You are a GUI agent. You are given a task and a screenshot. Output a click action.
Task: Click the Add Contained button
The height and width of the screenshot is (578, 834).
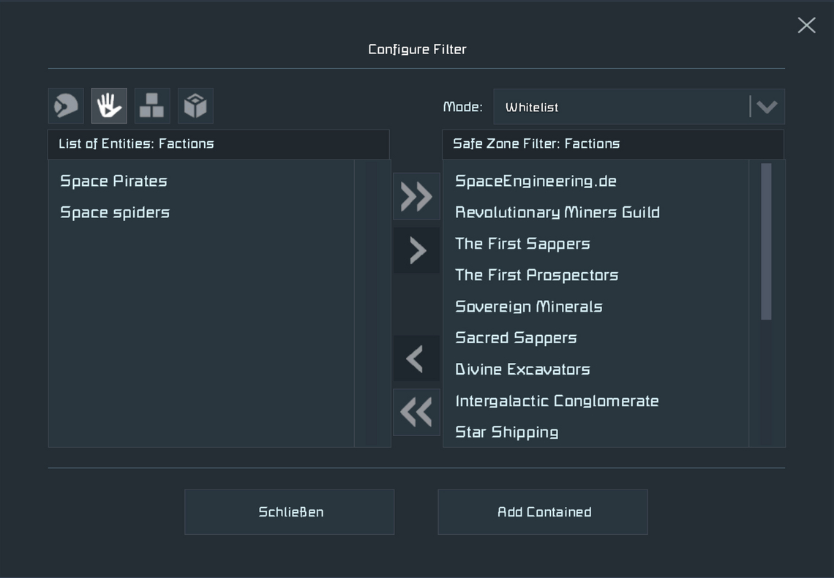(x=542, y=511)
